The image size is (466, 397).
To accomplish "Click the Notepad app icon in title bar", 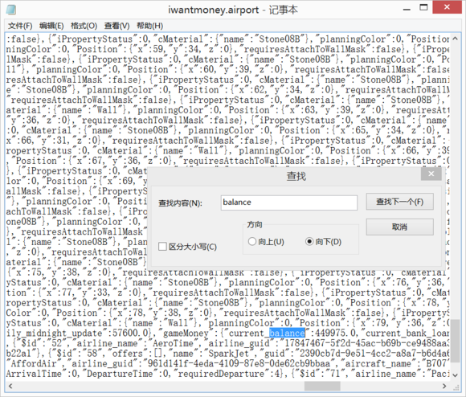I will [11, 10].
